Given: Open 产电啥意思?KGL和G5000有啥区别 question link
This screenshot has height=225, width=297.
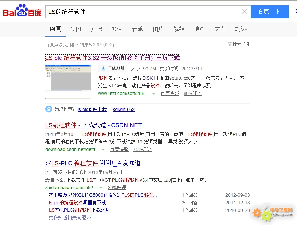Looking at the screenshot, I should tap(103, 195).
